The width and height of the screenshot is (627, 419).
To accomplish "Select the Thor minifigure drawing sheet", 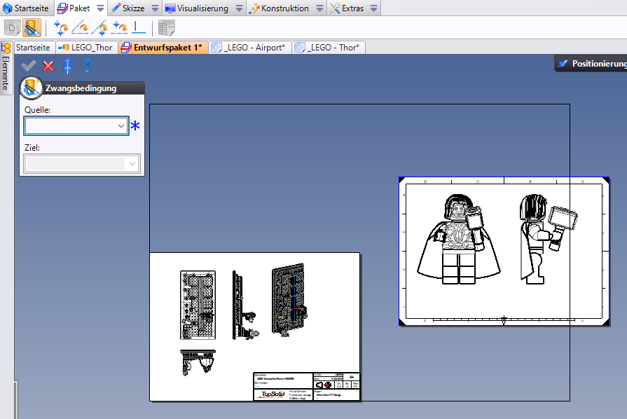I will tap(504, 252).
